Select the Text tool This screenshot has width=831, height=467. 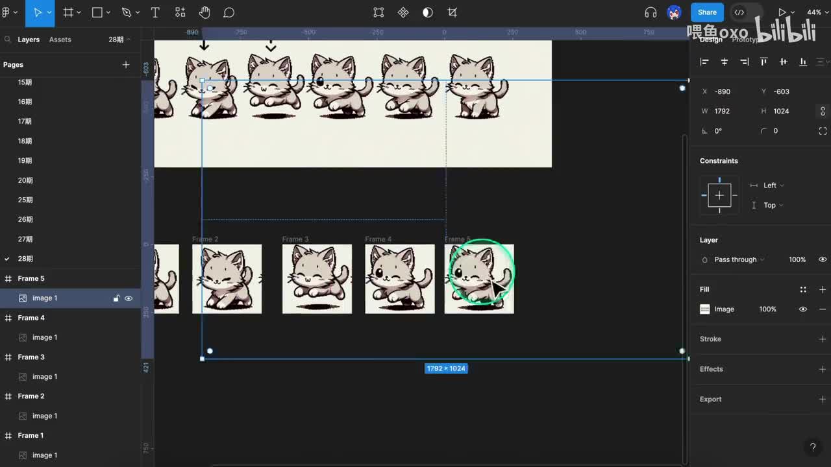(155, 12)
